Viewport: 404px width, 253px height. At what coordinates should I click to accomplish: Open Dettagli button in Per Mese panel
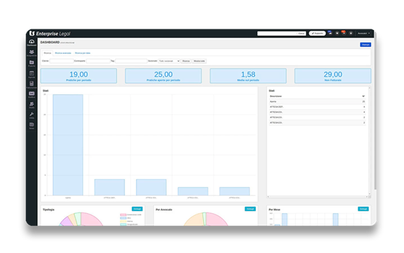363,209
